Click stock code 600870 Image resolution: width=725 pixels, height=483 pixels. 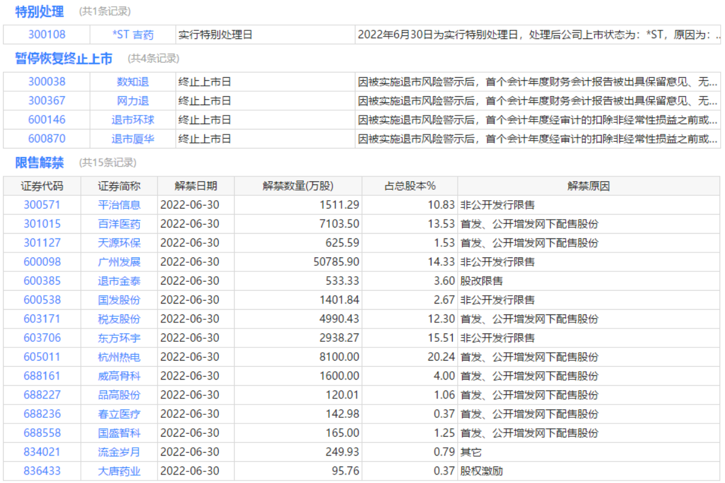pos(47,139)
